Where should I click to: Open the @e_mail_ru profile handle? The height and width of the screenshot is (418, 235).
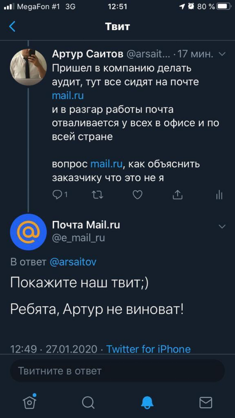[79, 238]
